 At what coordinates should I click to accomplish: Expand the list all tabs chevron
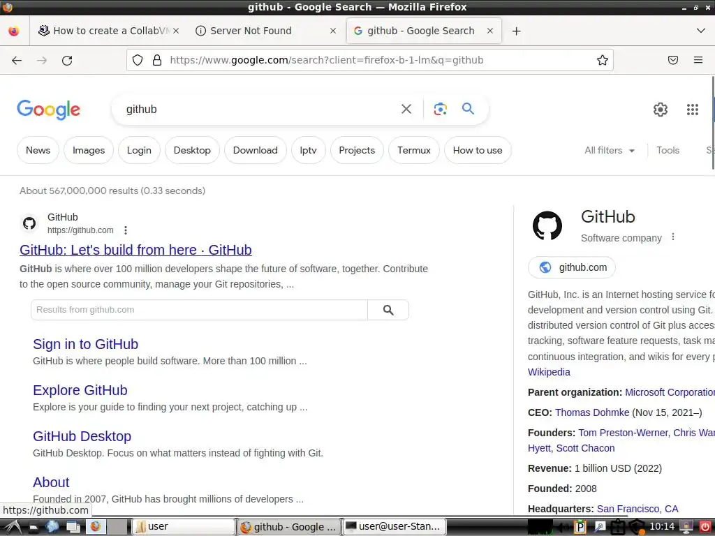point(701,31)
